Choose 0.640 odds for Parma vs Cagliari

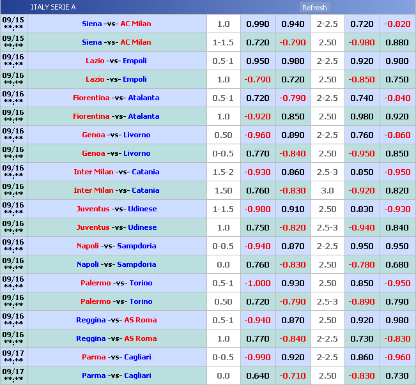tap(258, 375)
